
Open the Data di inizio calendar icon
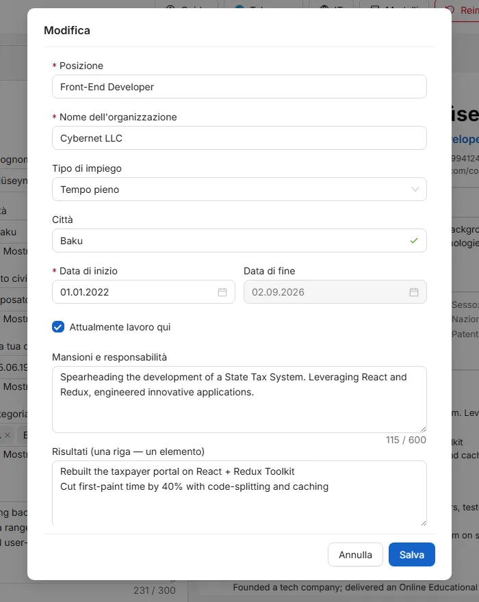(222, 292)
